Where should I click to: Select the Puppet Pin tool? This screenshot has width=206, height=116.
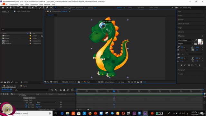point(55,8)
